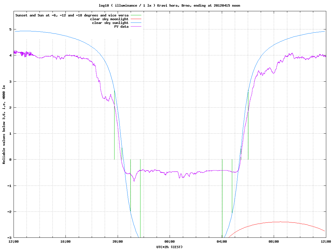
Task: Click the y-axis tick label 2
Action: [x=10, y=108]
